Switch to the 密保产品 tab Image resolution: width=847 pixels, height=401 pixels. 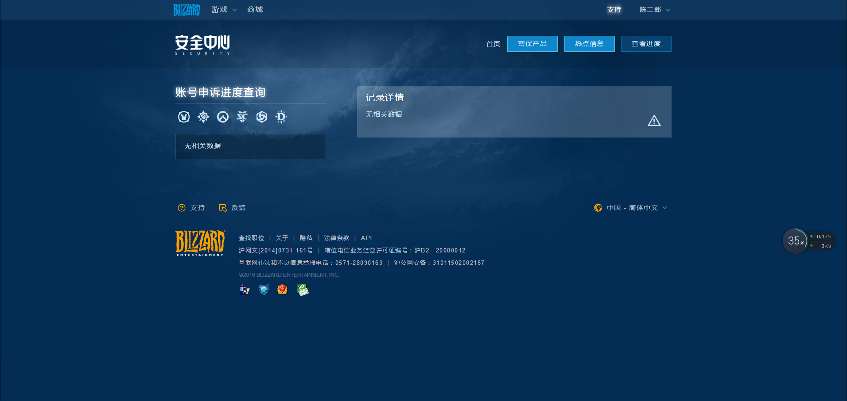(532, 43)
